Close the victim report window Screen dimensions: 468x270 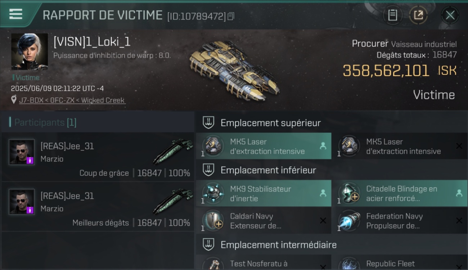click(450, 15)
